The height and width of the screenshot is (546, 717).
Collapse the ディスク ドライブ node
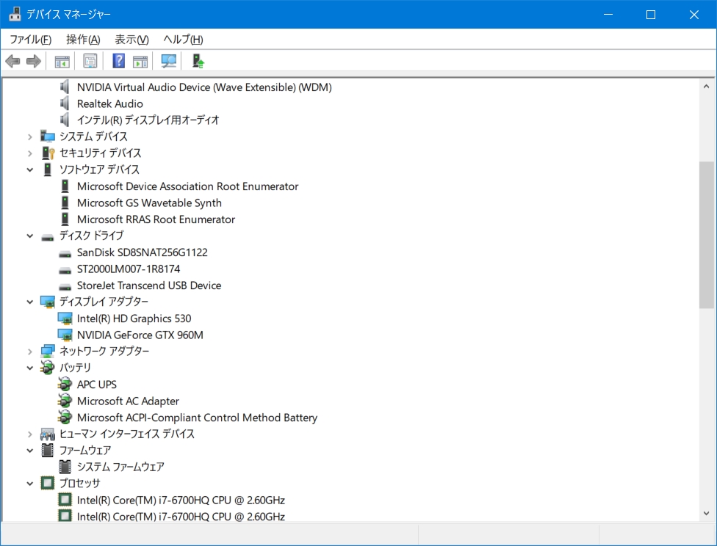pos(29,236)
